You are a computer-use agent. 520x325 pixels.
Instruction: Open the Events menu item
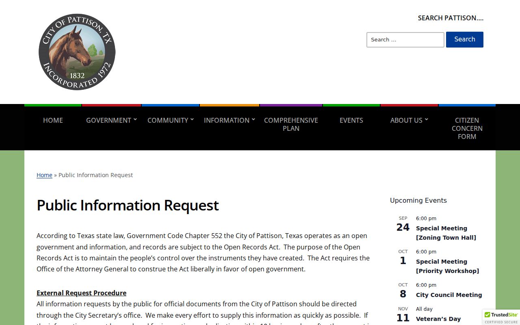(x=351, y=120)
